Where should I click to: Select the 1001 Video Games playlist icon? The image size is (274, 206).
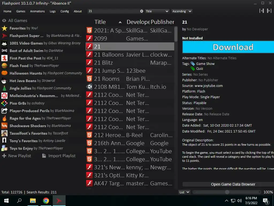(x=4, y=43)
